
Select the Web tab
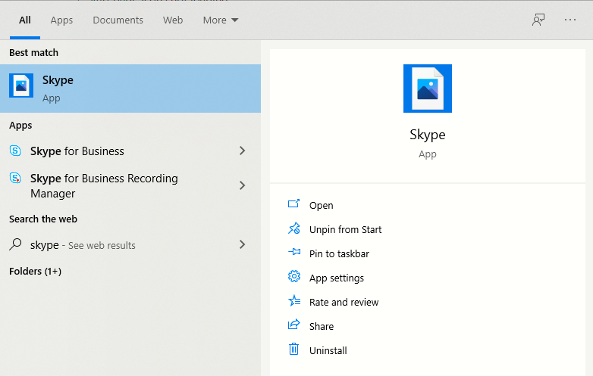coord(173,20)
